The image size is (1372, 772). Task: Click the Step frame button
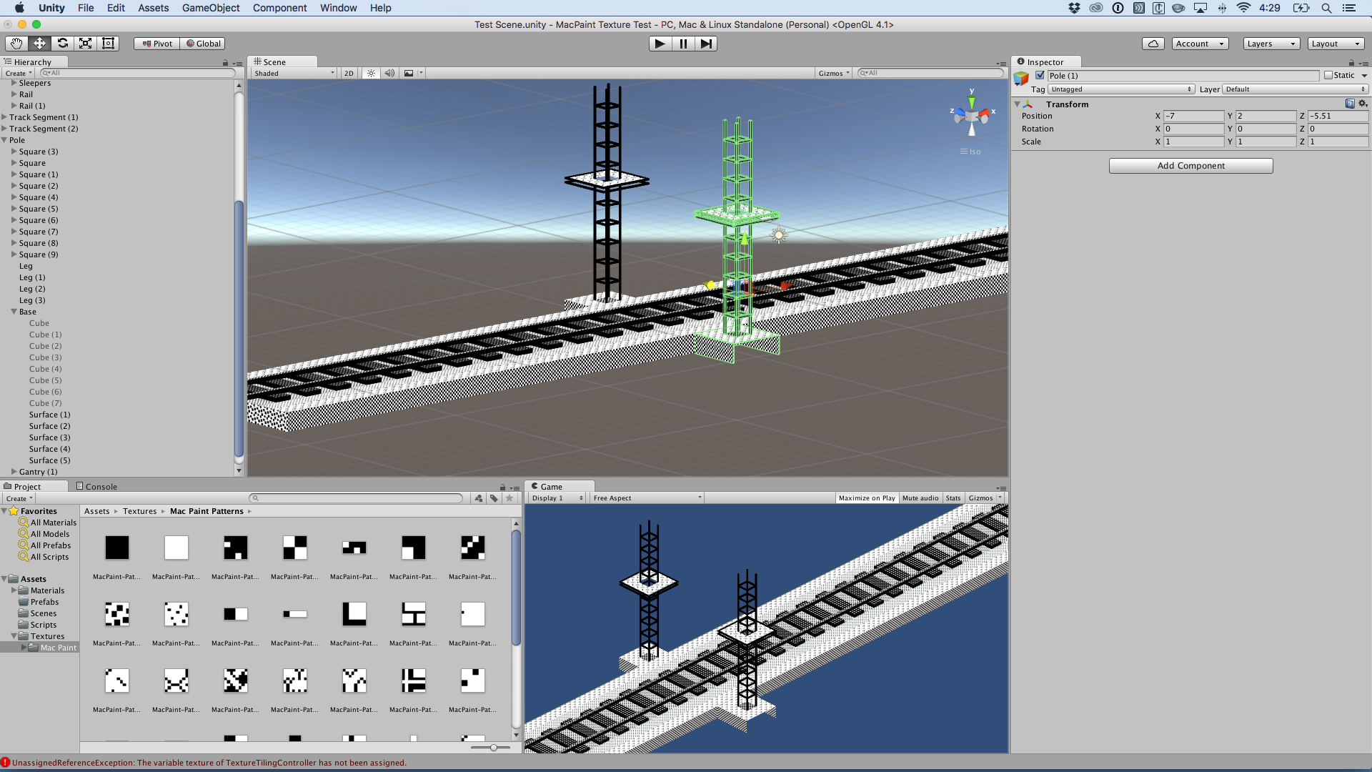[x=706, y=44]
